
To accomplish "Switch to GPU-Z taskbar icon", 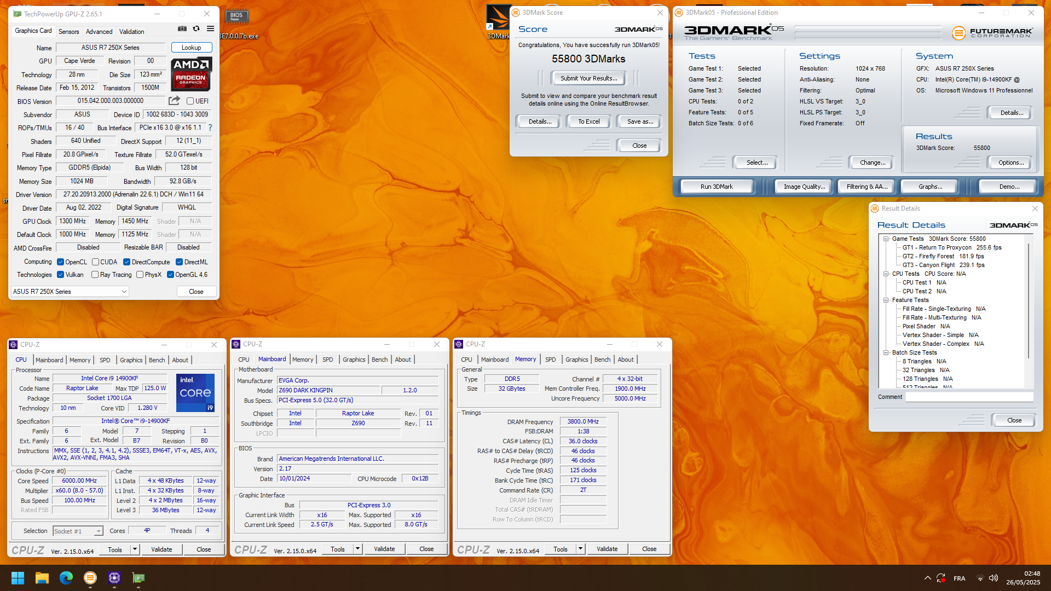I will click(138, 578).
